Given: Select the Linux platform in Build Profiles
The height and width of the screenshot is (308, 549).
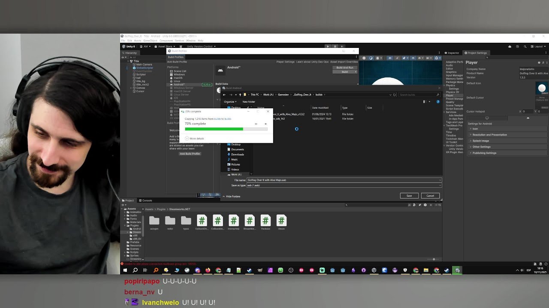Looking at the screenshot, I should (177, 81).
